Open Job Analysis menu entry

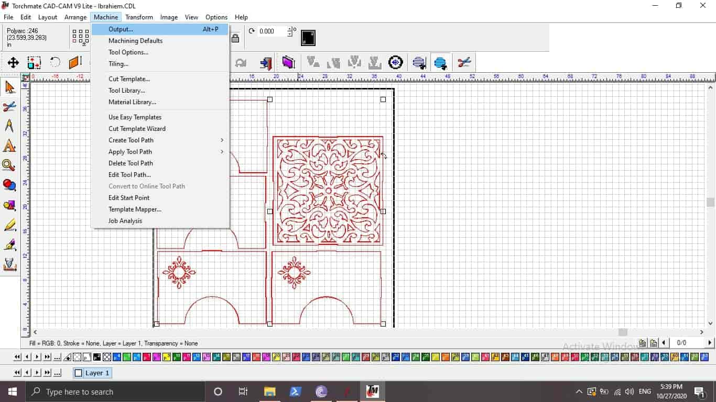160,221
